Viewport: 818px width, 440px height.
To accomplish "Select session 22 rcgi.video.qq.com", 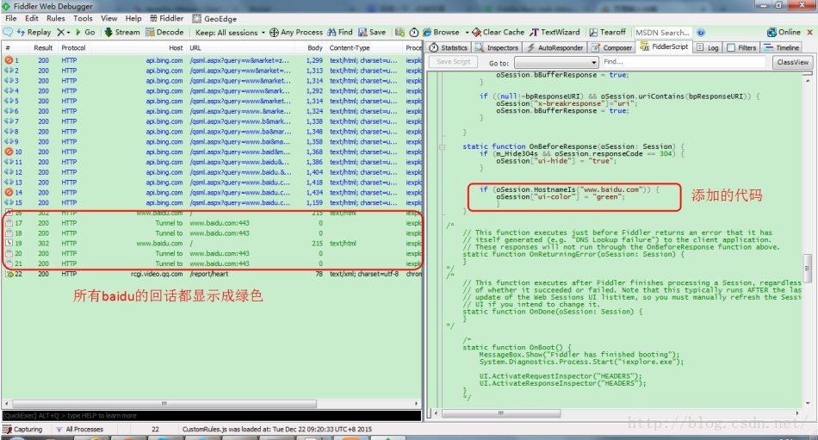I will (x=211, y=274).
